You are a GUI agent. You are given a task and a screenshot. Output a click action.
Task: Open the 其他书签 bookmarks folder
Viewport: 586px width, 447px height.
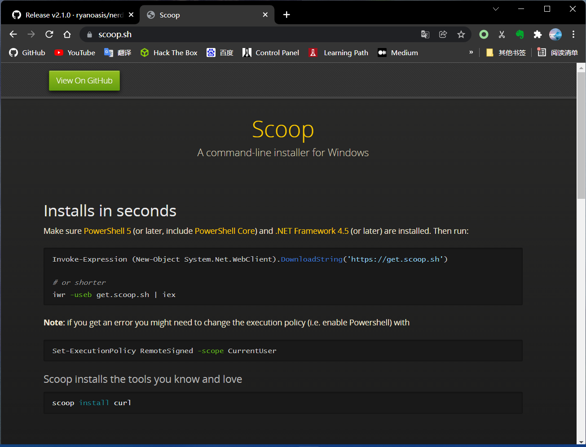506,53
